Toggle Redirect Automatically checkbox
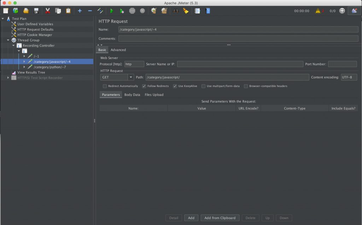 pos(105,86)
